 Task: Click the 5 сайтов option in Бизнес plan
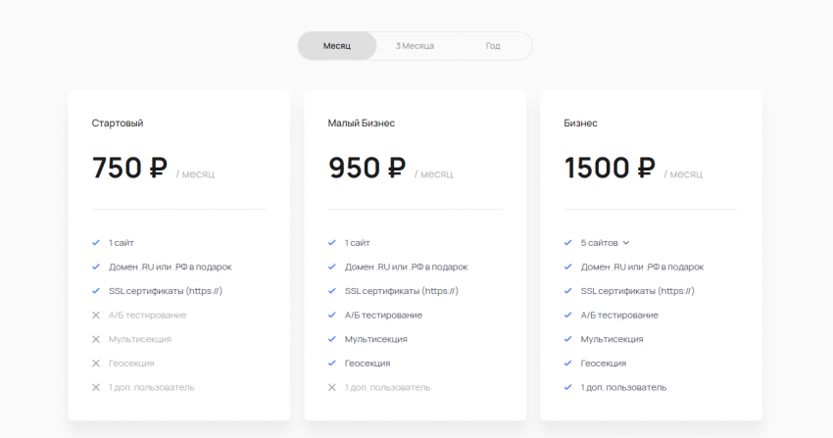598,243
